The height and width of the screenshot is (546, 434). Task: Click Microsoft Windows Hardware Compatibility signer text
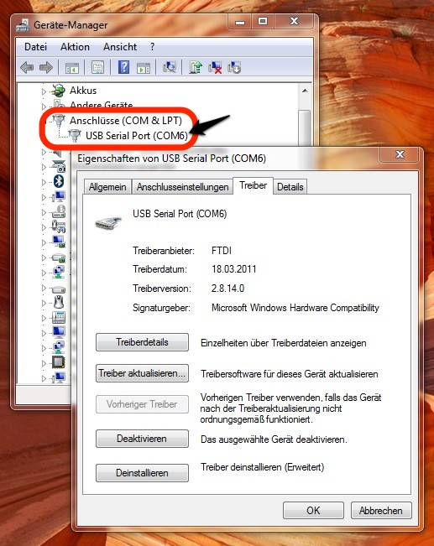click(x=295, y=308)
